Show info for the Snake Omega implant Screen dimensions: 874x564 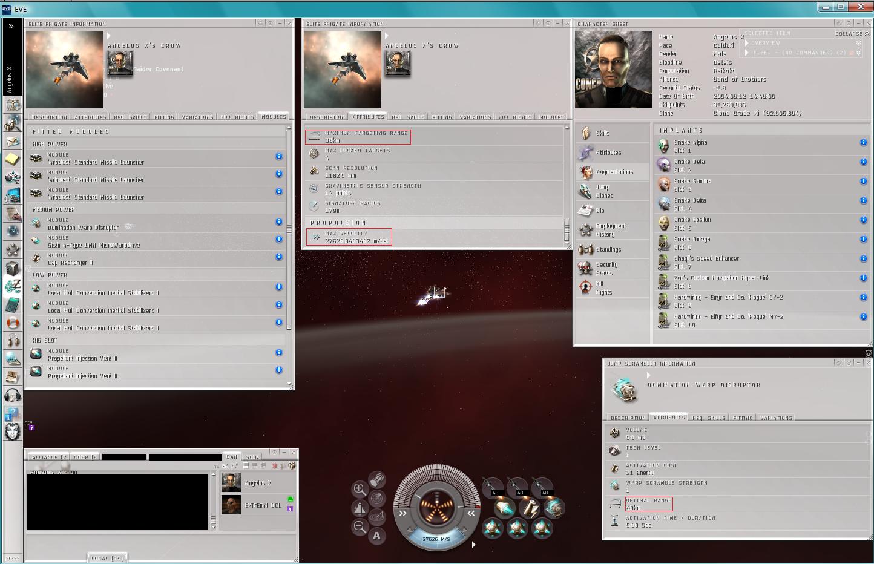click(863, 239)
